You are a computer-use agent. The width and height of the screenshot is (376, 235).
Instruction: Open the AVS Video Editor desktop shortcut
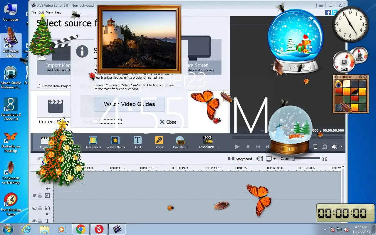click(11, 45)
